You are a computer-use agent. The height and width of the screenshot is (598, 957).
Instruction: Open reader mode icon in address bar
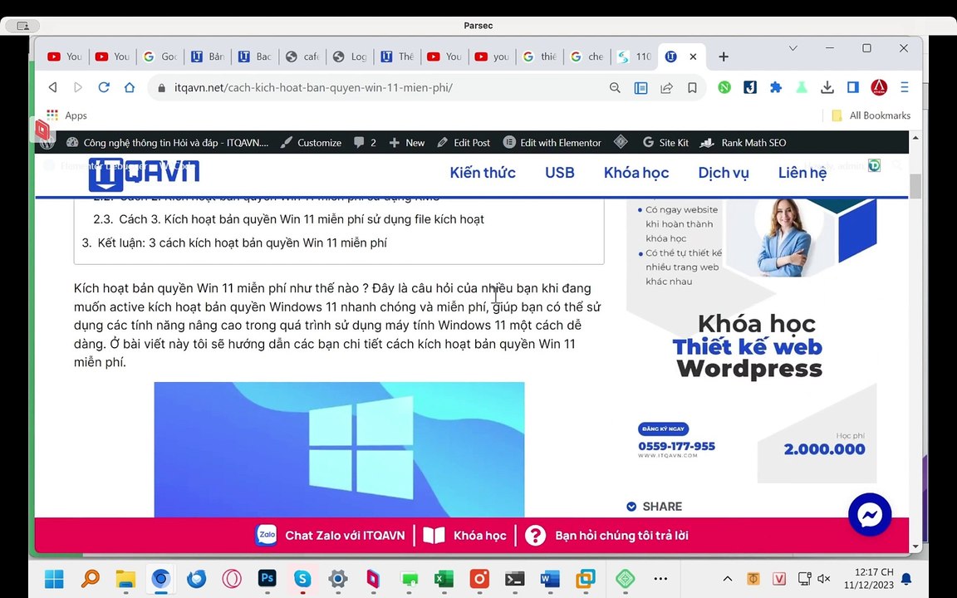640,88
